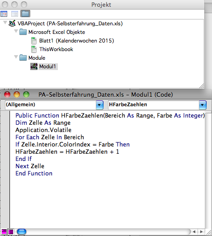Collapse the Microsoft Excel Objekte folder
Viewport: 212px width, 236px height.
pyautogui.click(x=16, y=31)
